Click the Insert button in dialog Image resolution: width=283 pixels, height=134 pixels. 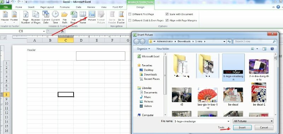click(x=242, y=128)
